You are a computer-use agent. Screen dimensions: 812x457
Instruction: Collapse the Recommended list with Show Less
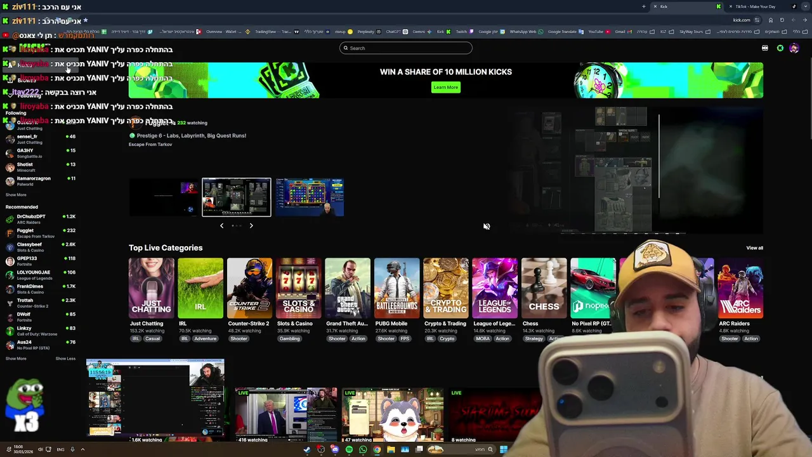pyautogui.click(x=65, y=359)
